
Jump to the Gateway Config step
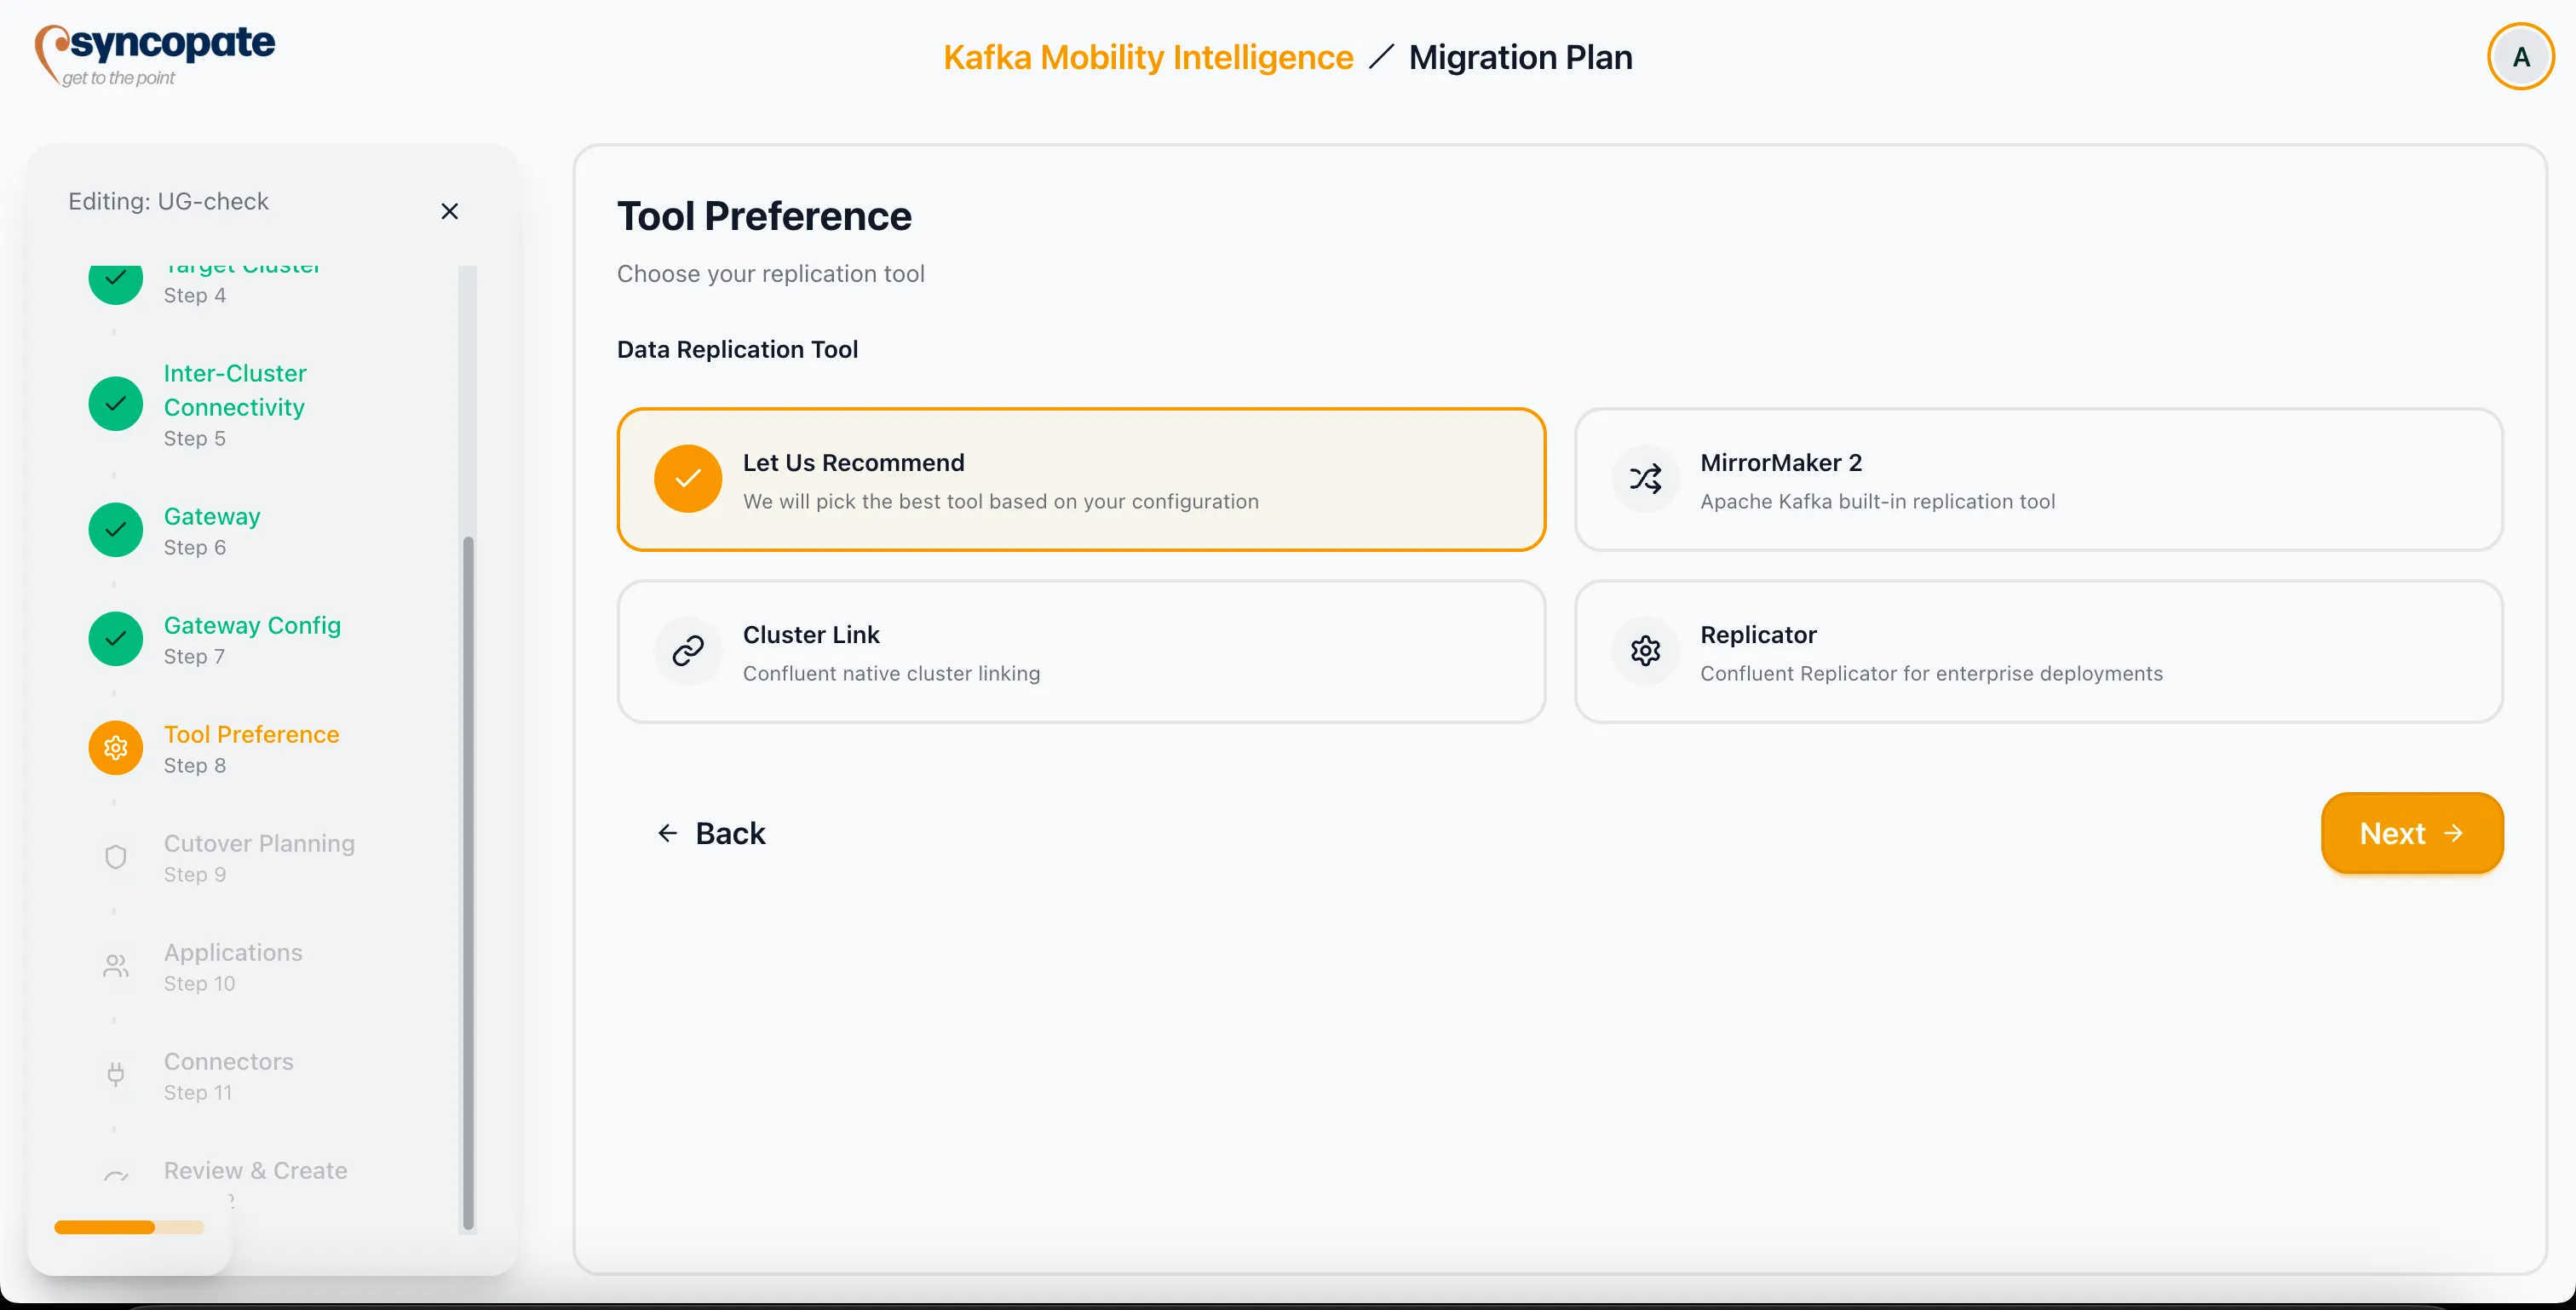(x=252, y=626)
